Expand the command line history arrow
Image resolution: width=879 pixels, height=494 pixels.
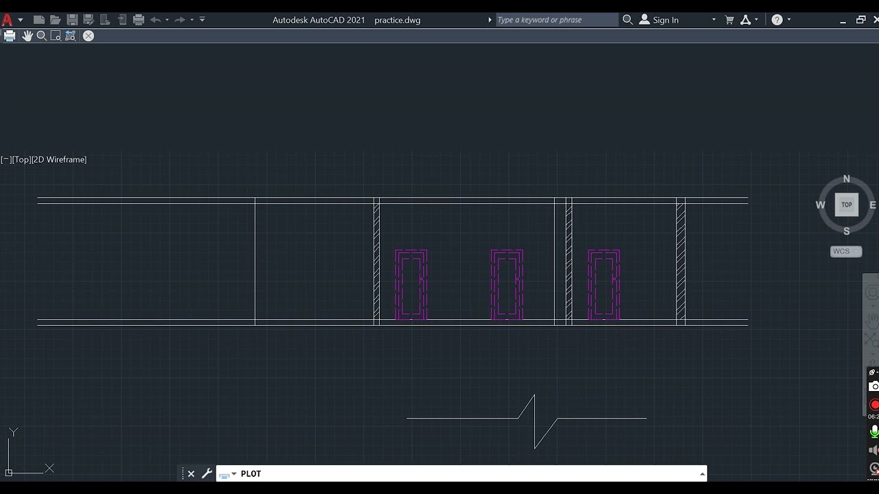(702, 474)
